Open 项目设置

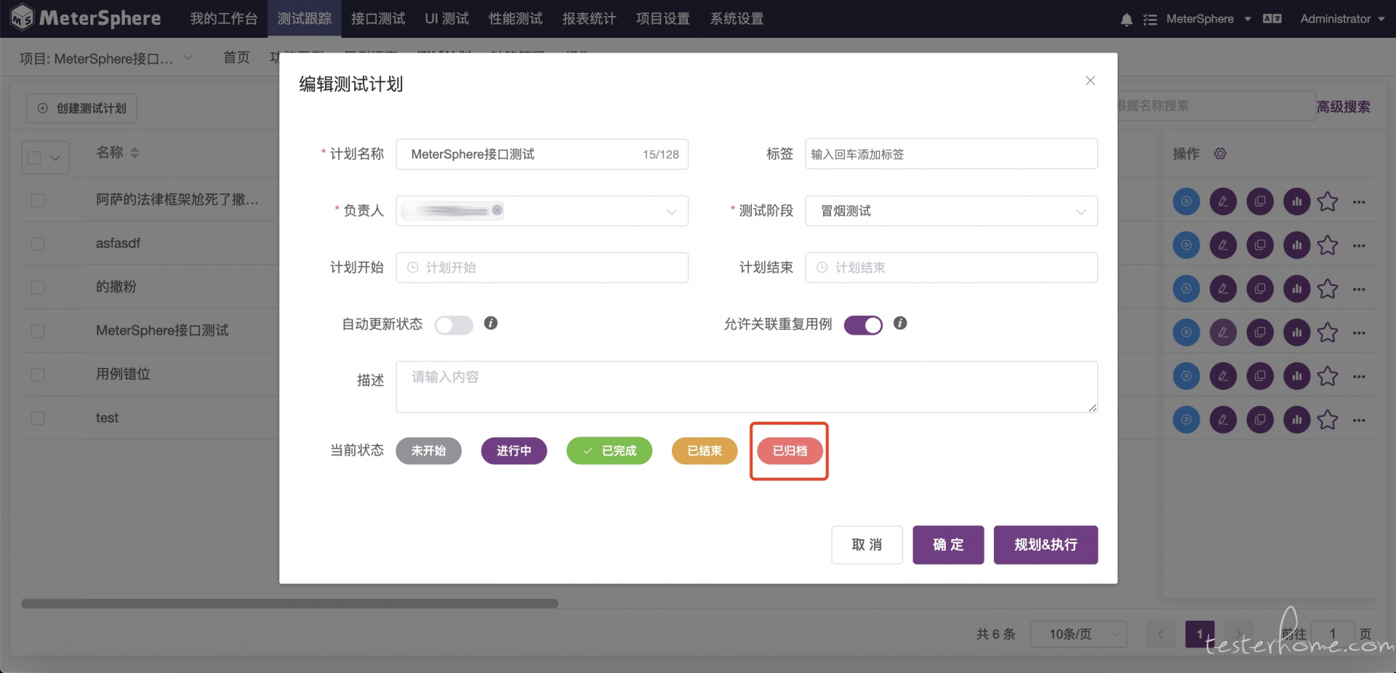tap(663, 19)
